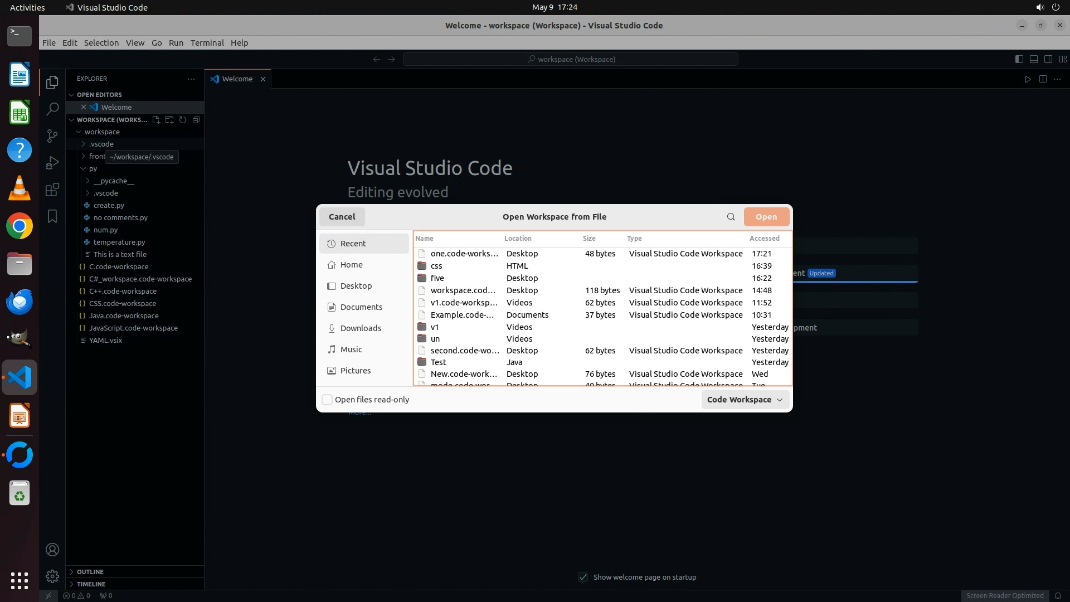1070x602 pixels.
Task: Toggle primary side bar layout icon
Action: tap(1019, 59)
